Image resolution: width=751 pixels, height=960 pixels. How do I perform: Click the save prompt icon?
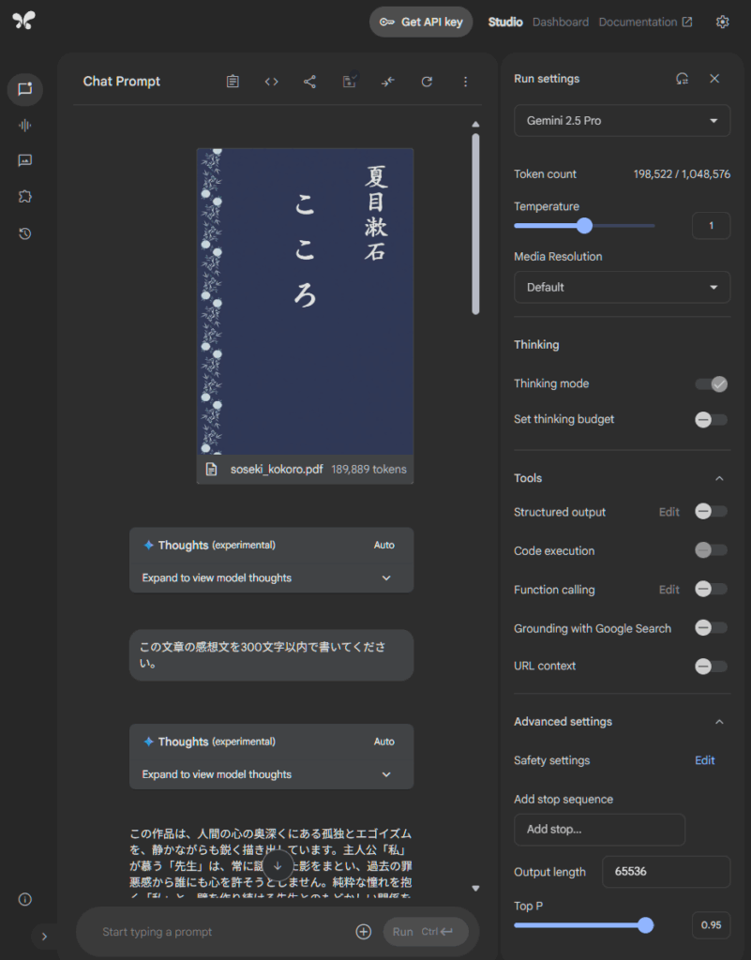[x=350, y=82]
